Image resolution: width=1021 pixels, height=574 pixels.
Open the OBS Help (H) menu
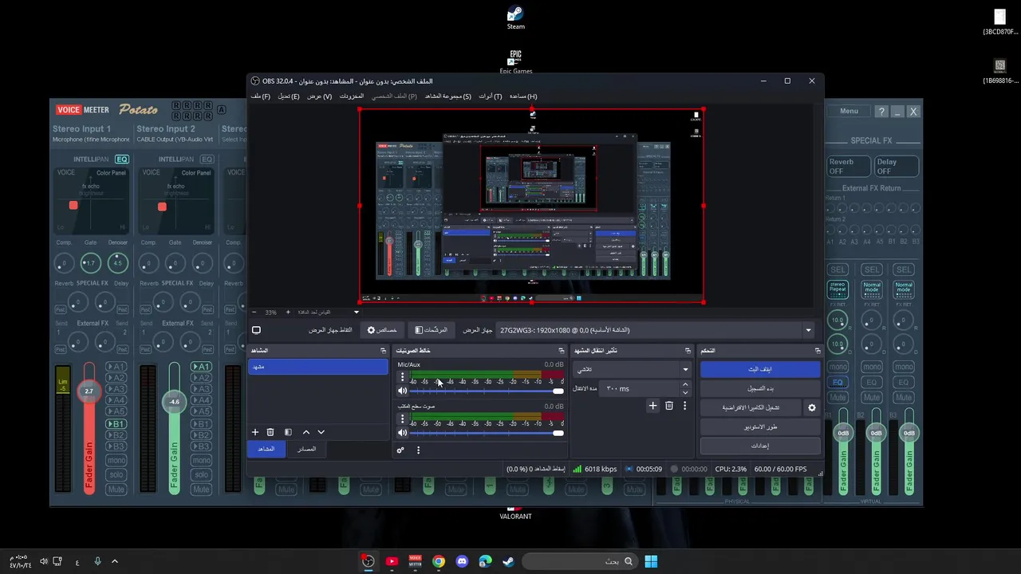(x=523, y=96)
